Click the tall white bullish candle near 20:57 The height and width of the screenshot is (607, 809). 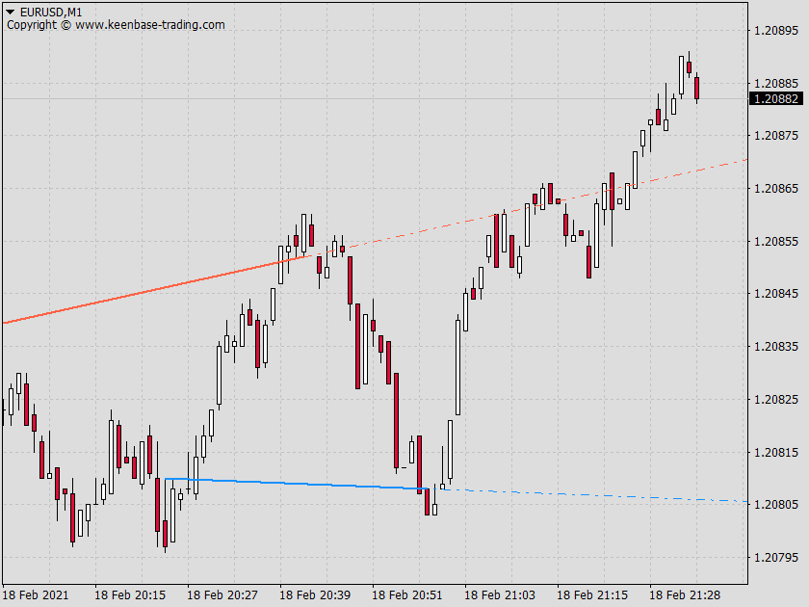coord(457,367)
